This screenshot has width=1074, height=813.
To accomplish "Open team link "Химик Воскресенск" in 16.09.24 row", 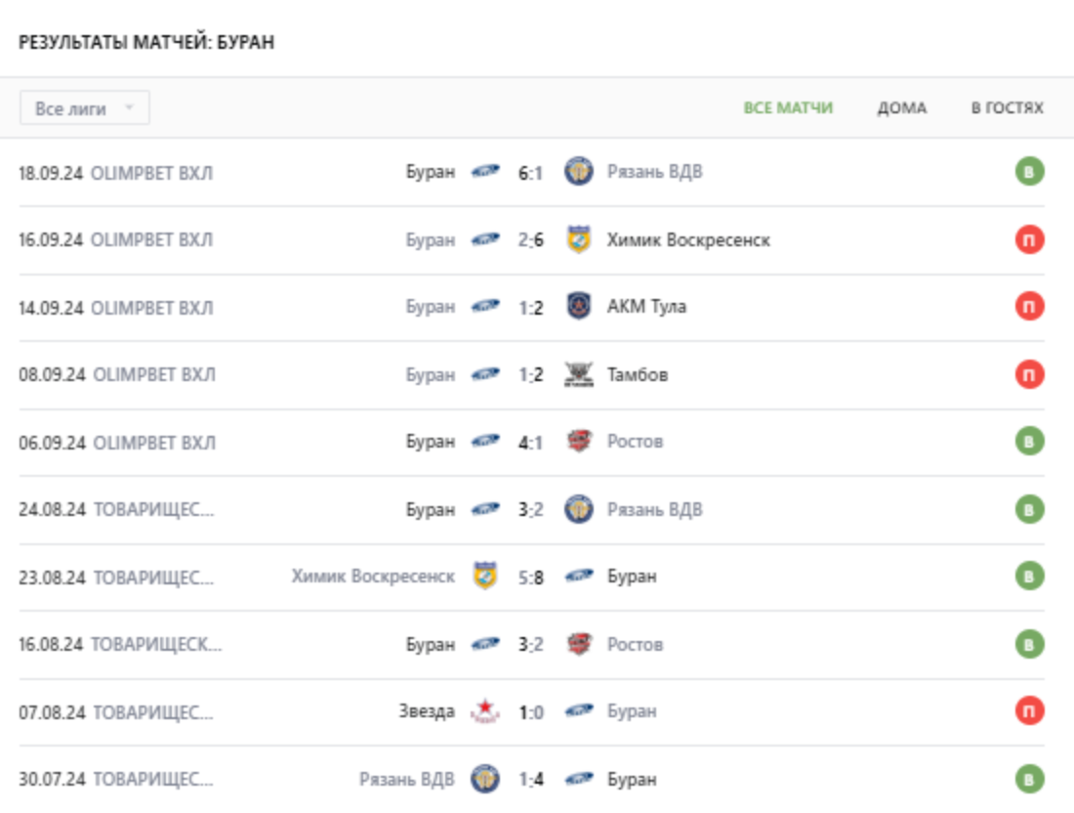I will (x=687, y=239).
